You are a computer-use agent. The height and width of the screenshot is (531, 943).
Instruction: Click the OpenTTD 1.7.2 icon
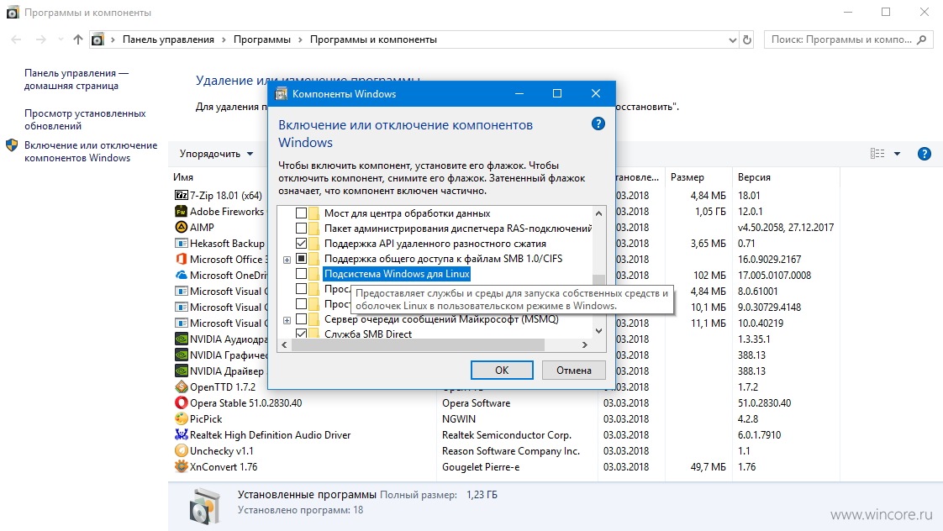(181, 386)
